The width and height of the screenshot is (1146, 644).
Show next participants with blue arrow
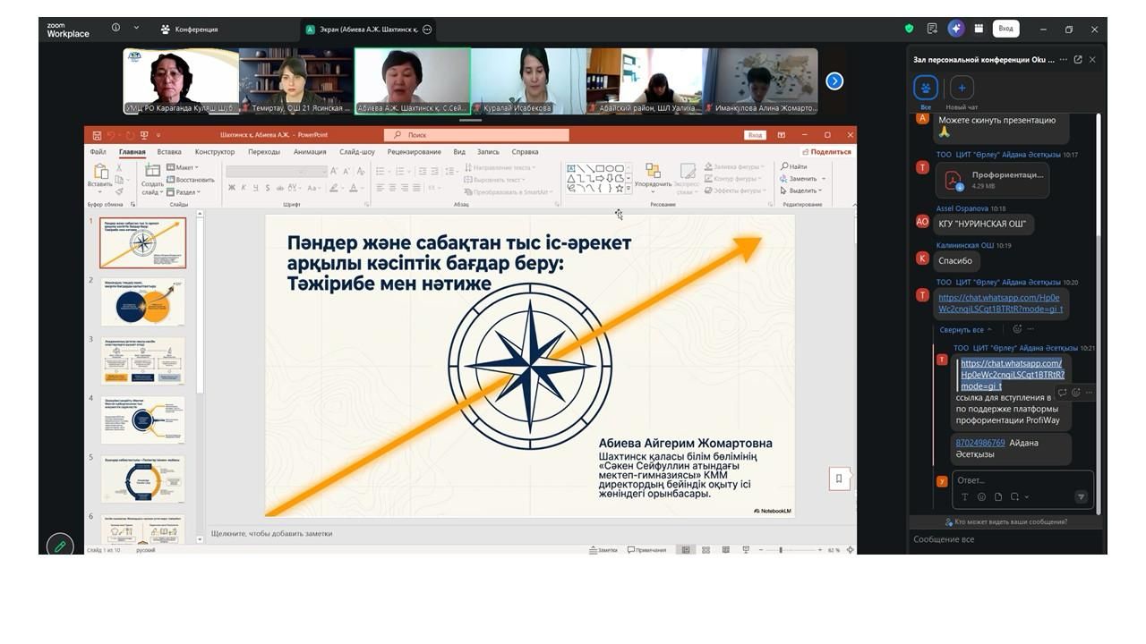click(834, 81)
